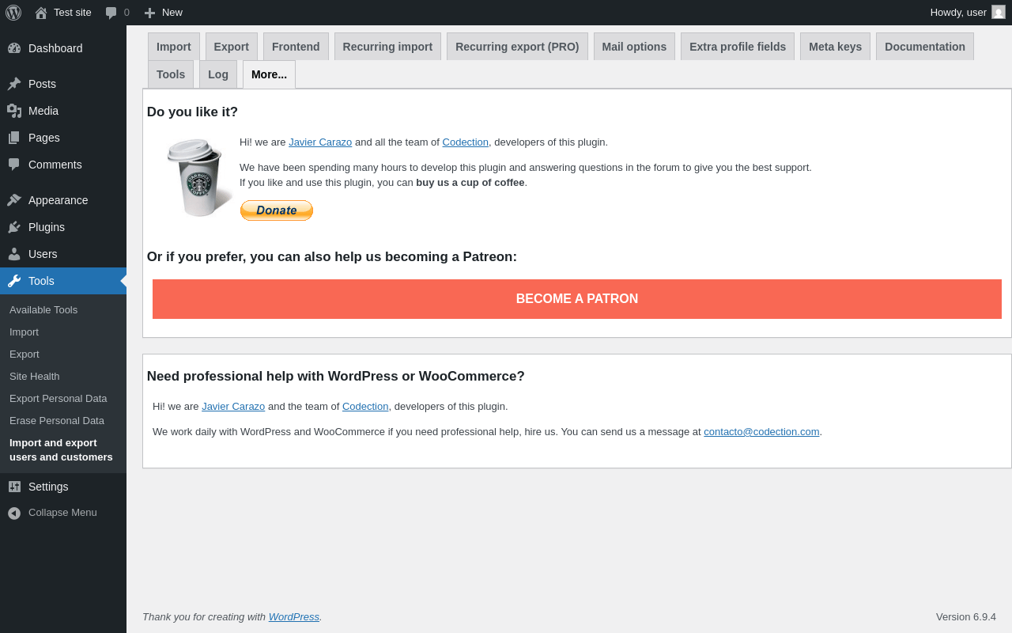Click the Pages icon in the sidebar
Screen dimensions: 1012x633
(x=14, y=138)
